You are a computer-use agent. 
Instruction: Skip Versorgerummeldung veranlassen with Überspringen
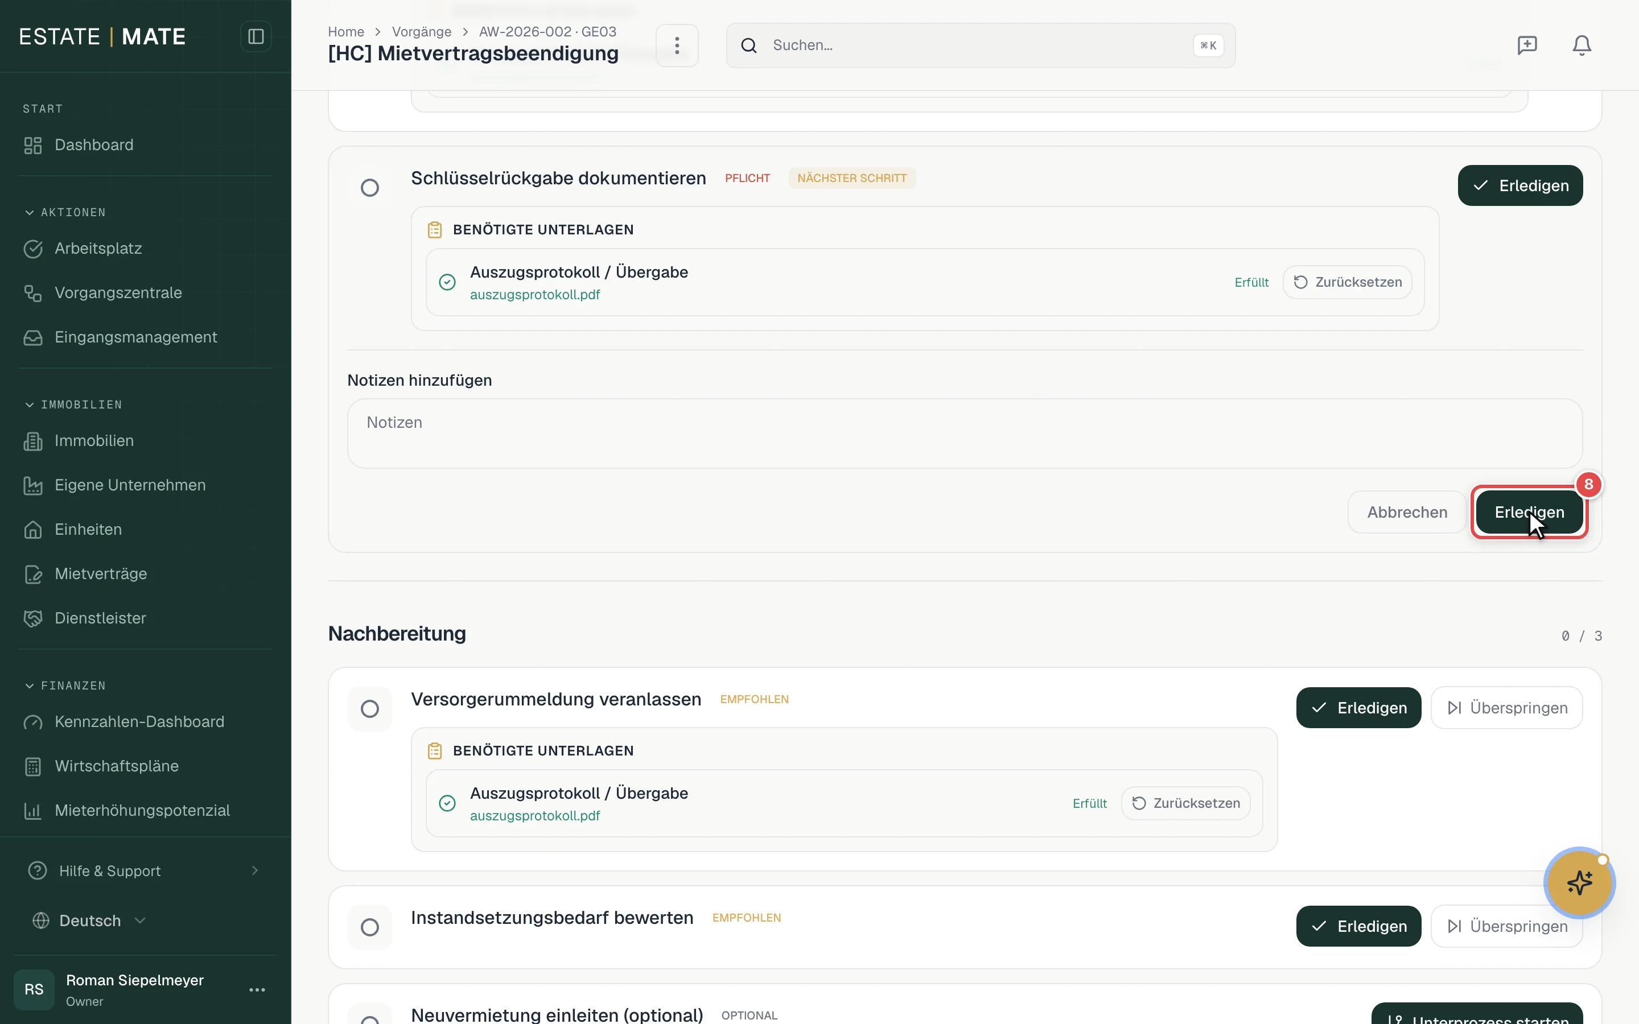[1506, 708]
